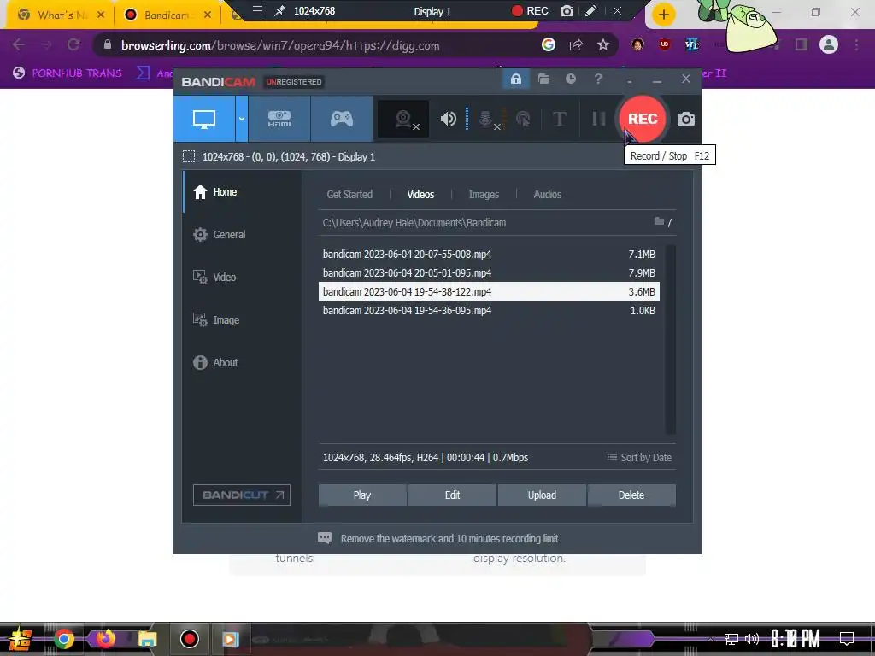This screenshot has width=875, height=656.
Task: Open Bandicam help question mark icon
Action: point(598,79)
